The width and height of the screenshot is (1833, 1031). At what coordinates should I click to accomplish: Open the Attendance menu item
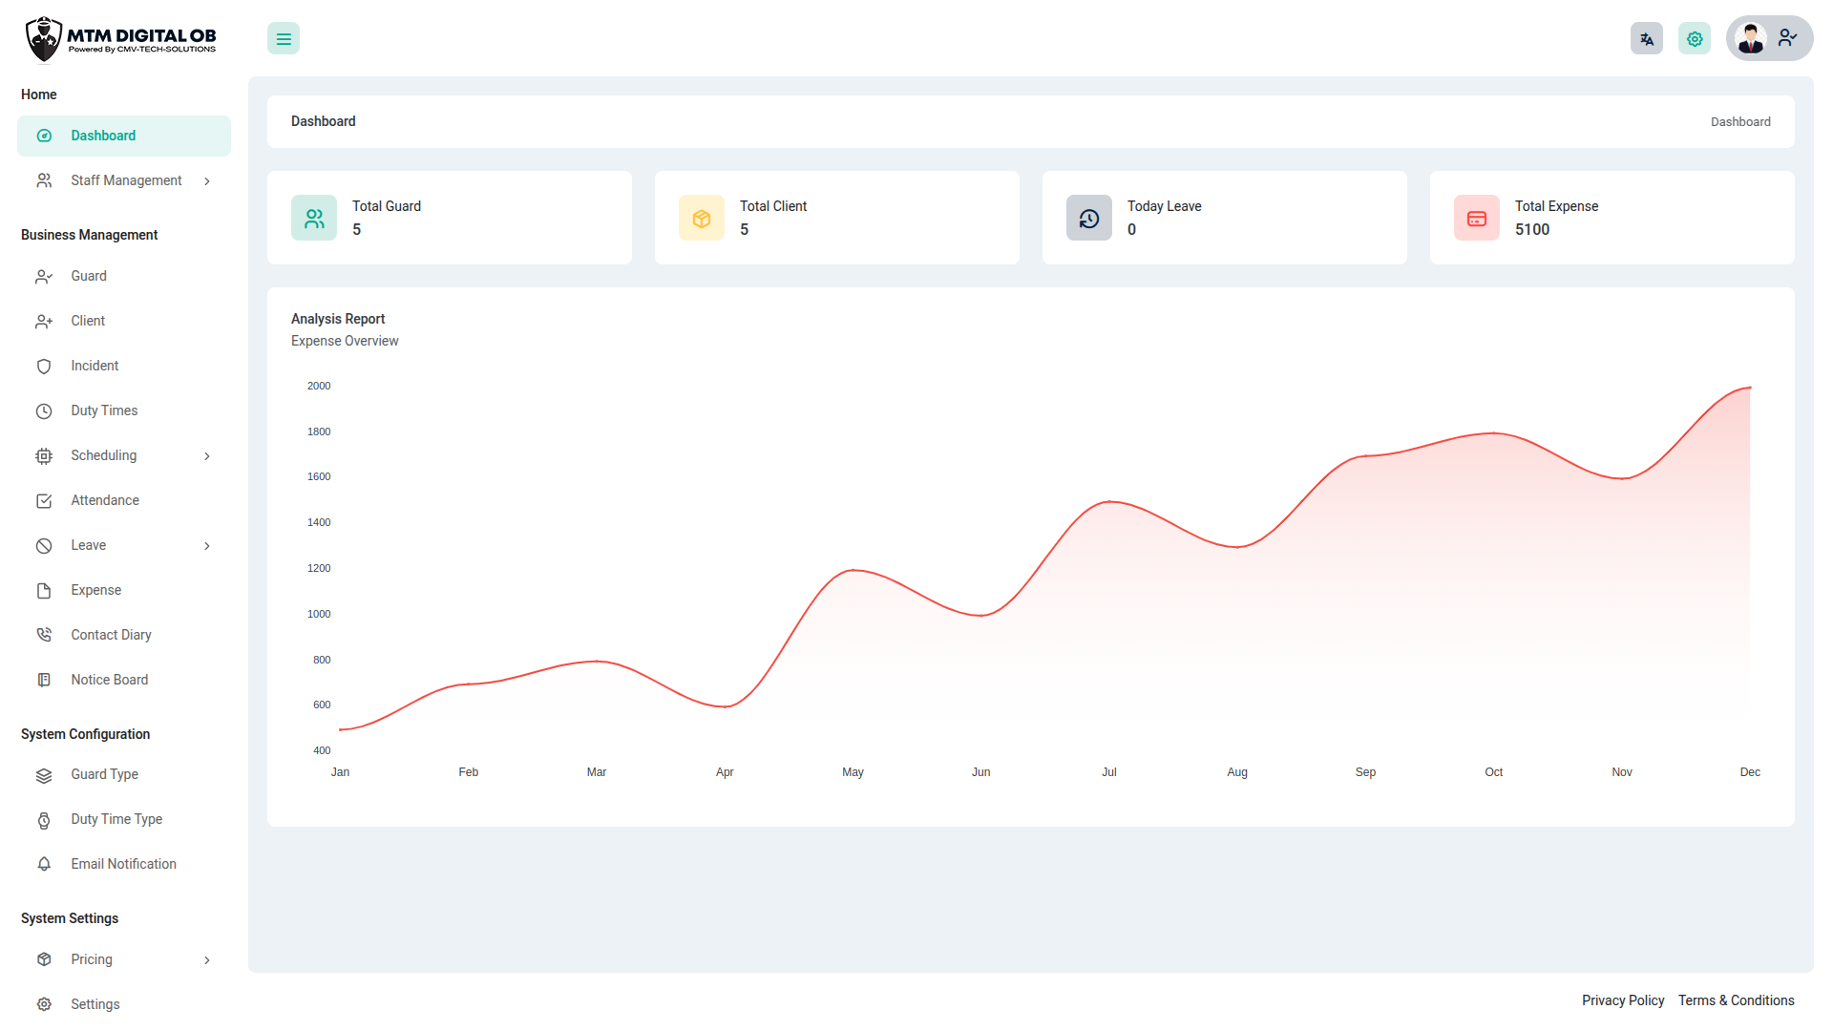105,501
